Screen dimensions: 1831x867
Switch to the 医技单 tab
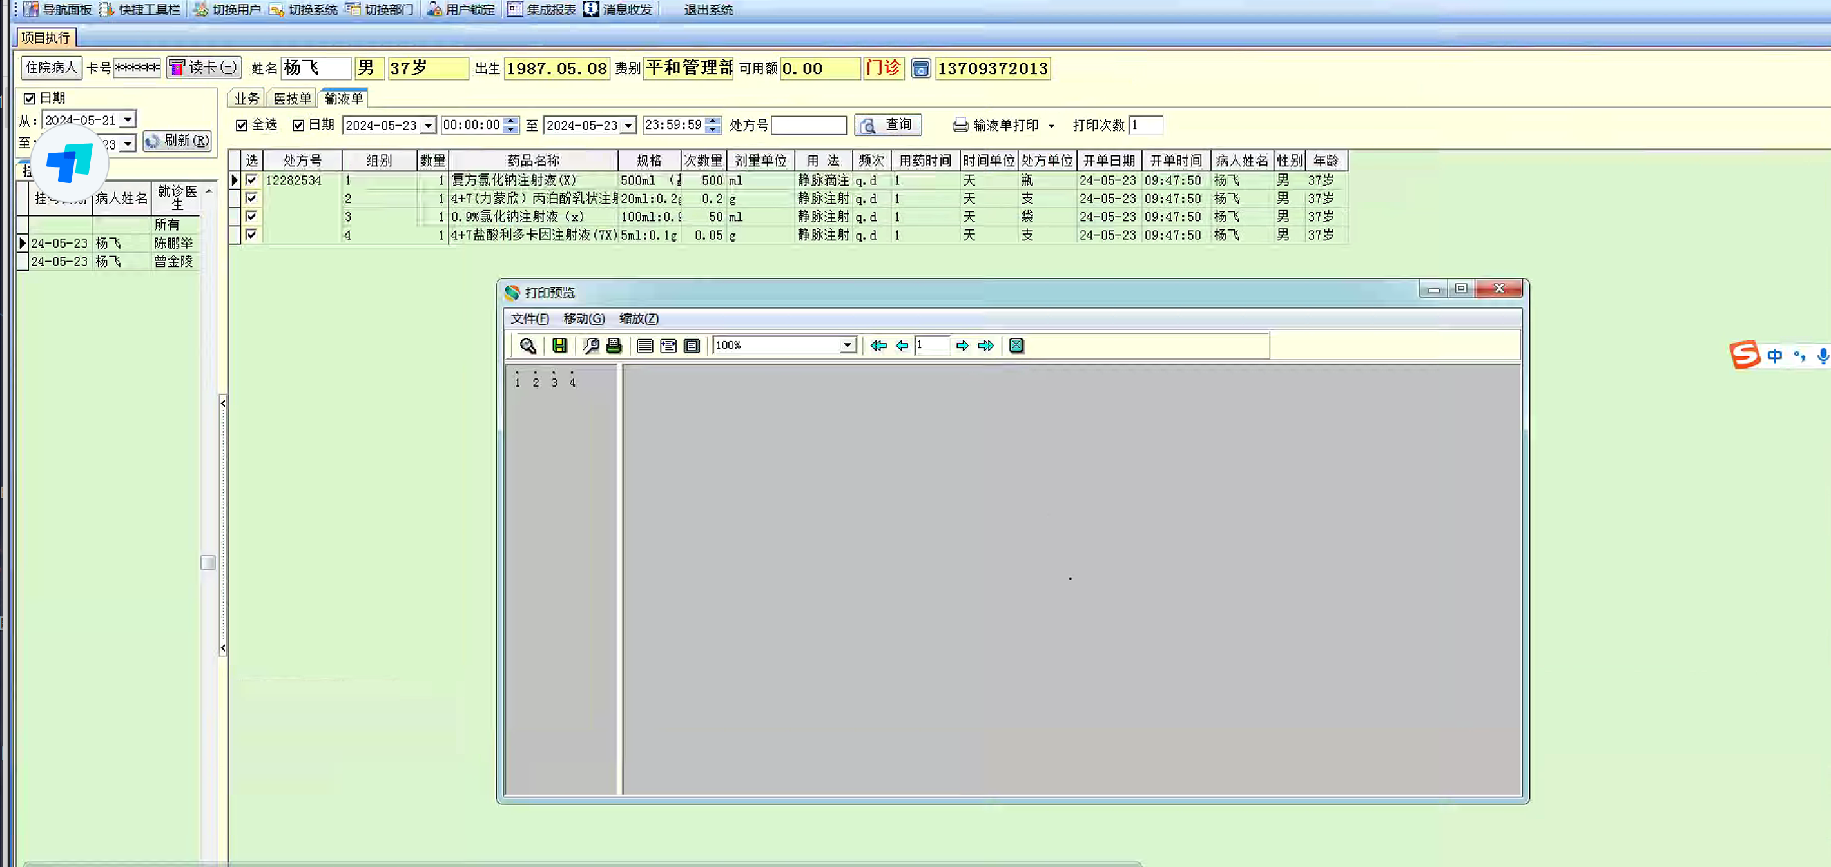tap(292, 99)
